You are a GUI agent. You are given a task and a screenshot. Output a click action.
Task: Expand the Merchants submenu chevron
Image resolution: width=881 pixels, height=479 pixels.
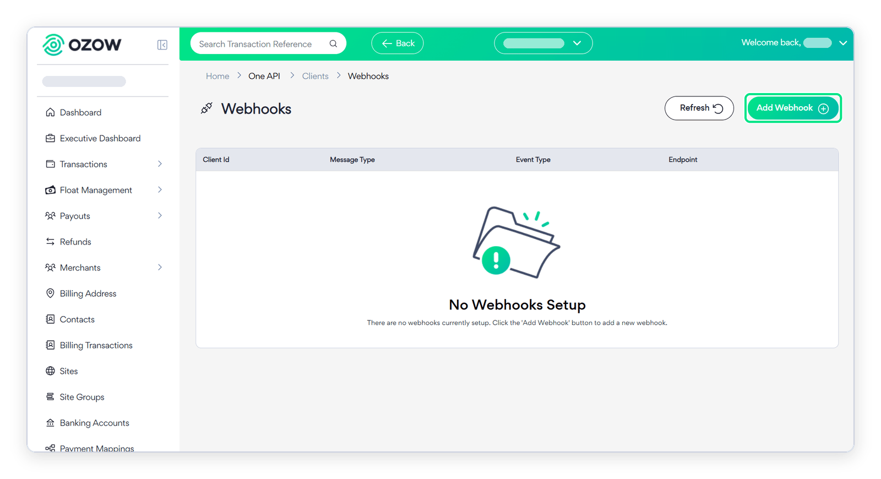pyautogui.click(x=160, y=268)
